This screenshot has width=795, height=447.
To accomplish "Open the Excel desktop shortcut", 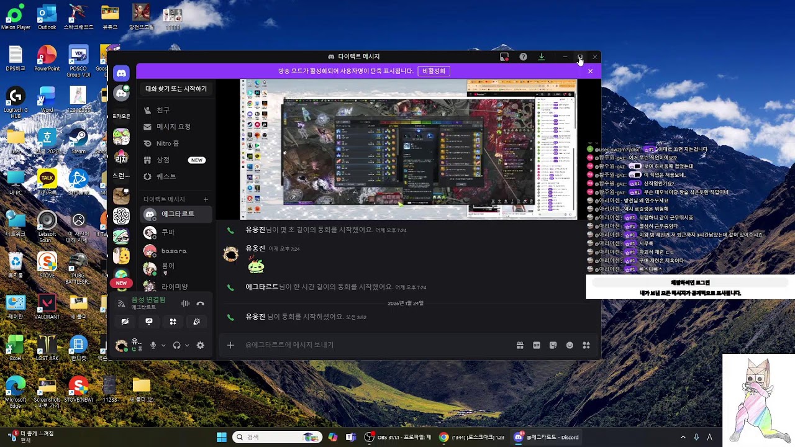I will 16,348.
